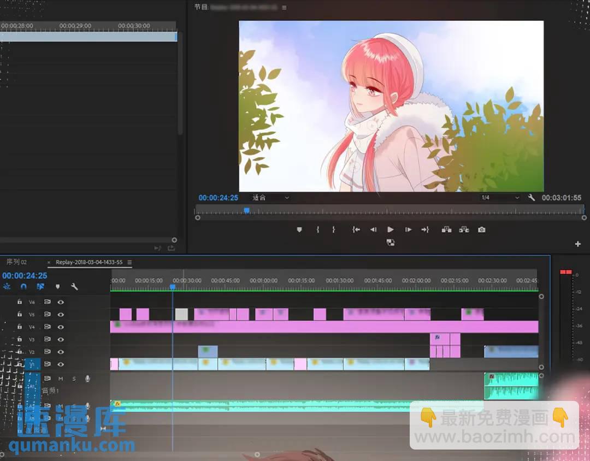
Task: Toggle timeline Snap magnet icon
Action: click(x=23, y=286)
